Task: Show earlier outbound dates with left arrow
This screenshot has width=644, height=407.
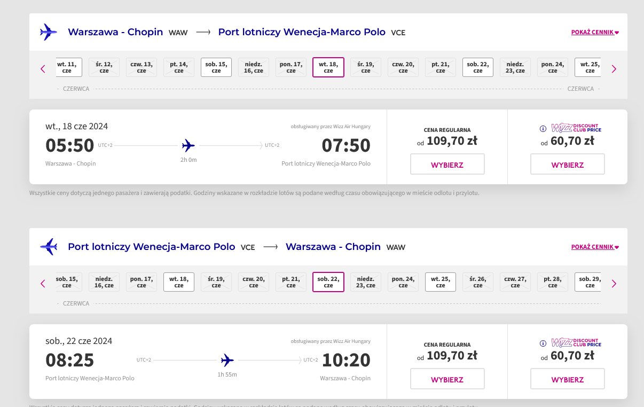Action: (x=43, y=69)
